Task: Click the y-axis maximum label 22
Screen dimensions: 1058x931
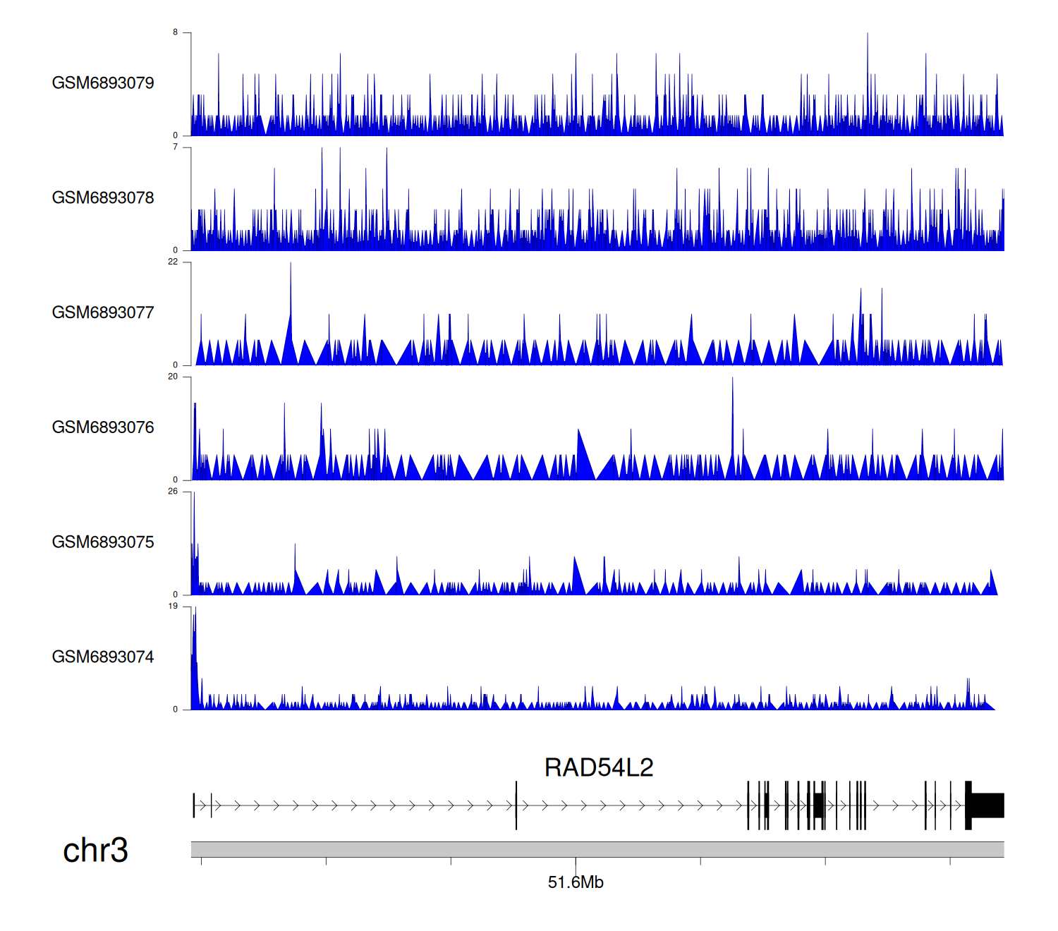Action: 173,262
